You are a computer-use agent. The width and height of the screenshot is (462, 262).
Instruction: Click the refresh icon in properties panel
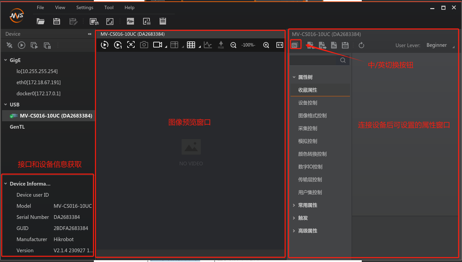[x=361, y=45]
